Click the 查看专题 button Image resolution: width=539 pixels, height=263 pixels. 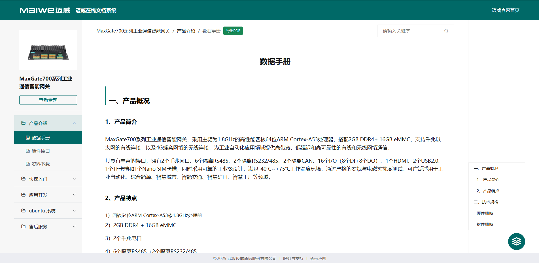point(48,100)
